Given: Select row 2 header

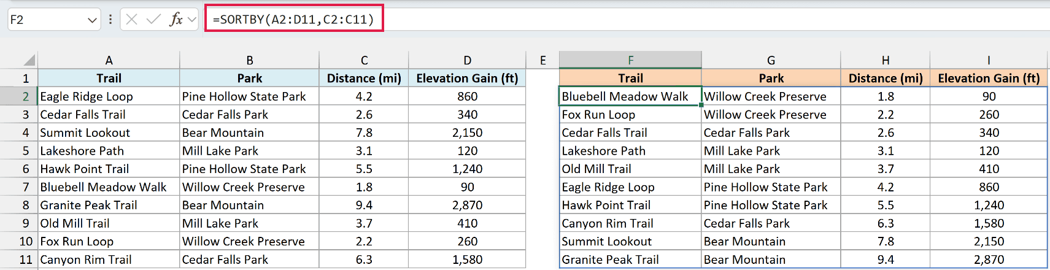Looking at the screenshot, I should 19,96.
